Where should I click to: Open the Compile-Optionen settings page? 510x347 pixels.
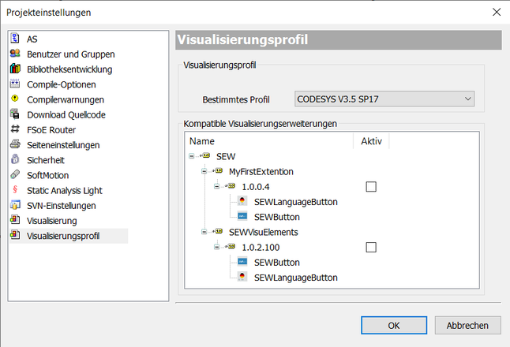click(62, 84)
